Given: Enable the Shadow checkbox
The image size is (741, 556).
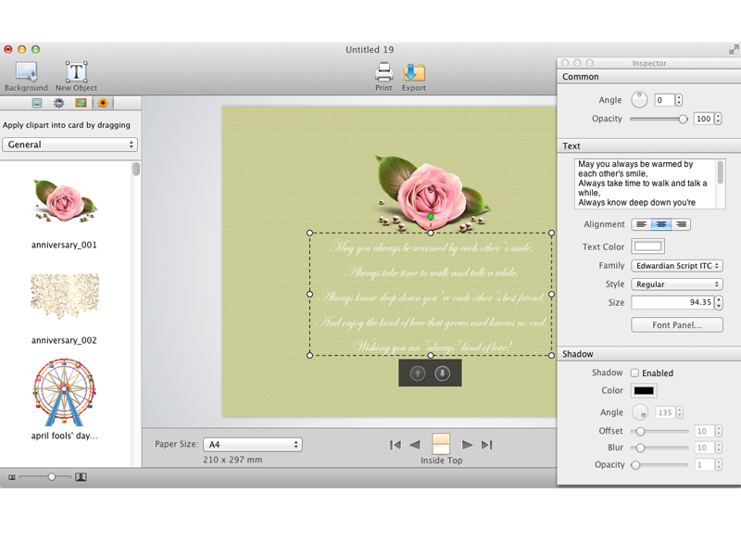Looking at the screenshot, I should (636, 373).
